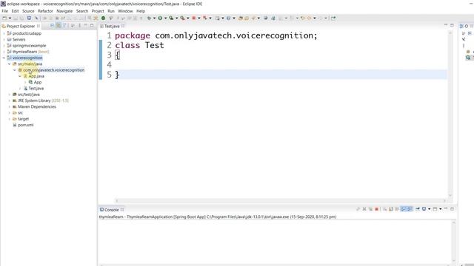Image resolution: width=474 pixels, height=266 pixels.
Task: Click the red Stop icon in main toolbar
Action: pos(194,18)
